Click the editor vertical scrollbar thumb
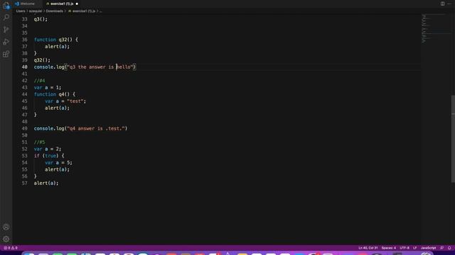This screenshot has width=455, height=255. pyautogui.click(x=453, y=139)
